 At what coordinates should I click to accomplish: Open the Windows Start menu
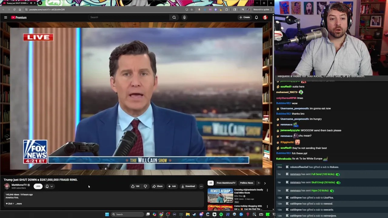107,214
